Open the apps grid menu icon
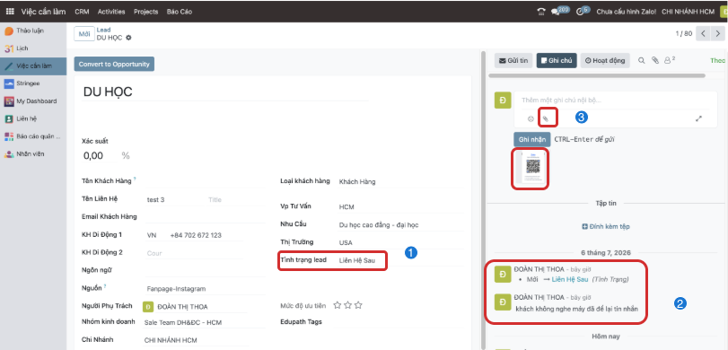This screenshot has width=728, height=350. coord(10,12)
